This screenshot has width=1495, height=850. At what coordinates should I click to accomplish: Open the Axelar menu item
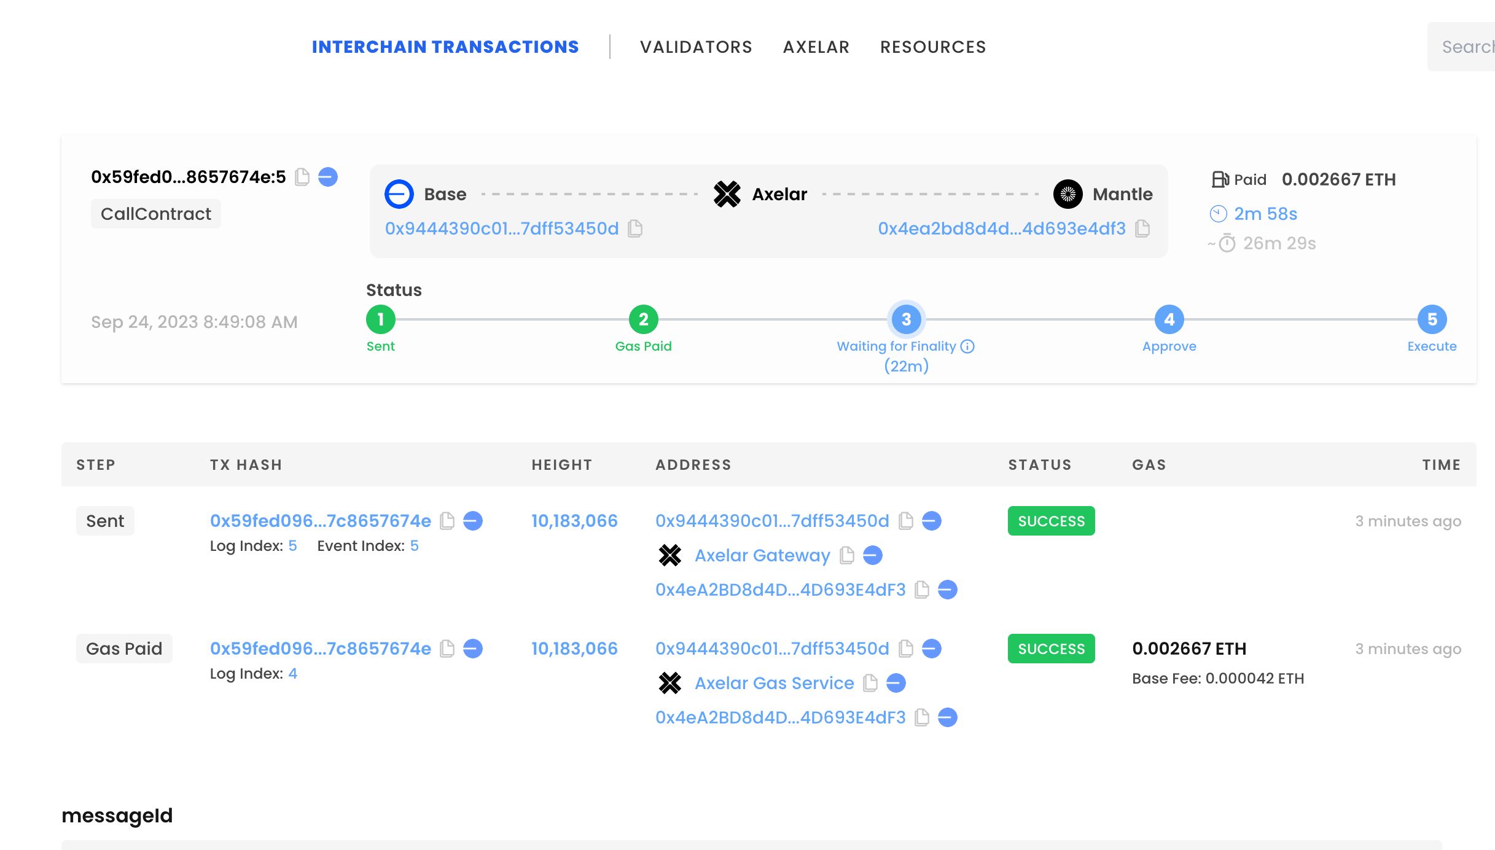tap(816, 47)
